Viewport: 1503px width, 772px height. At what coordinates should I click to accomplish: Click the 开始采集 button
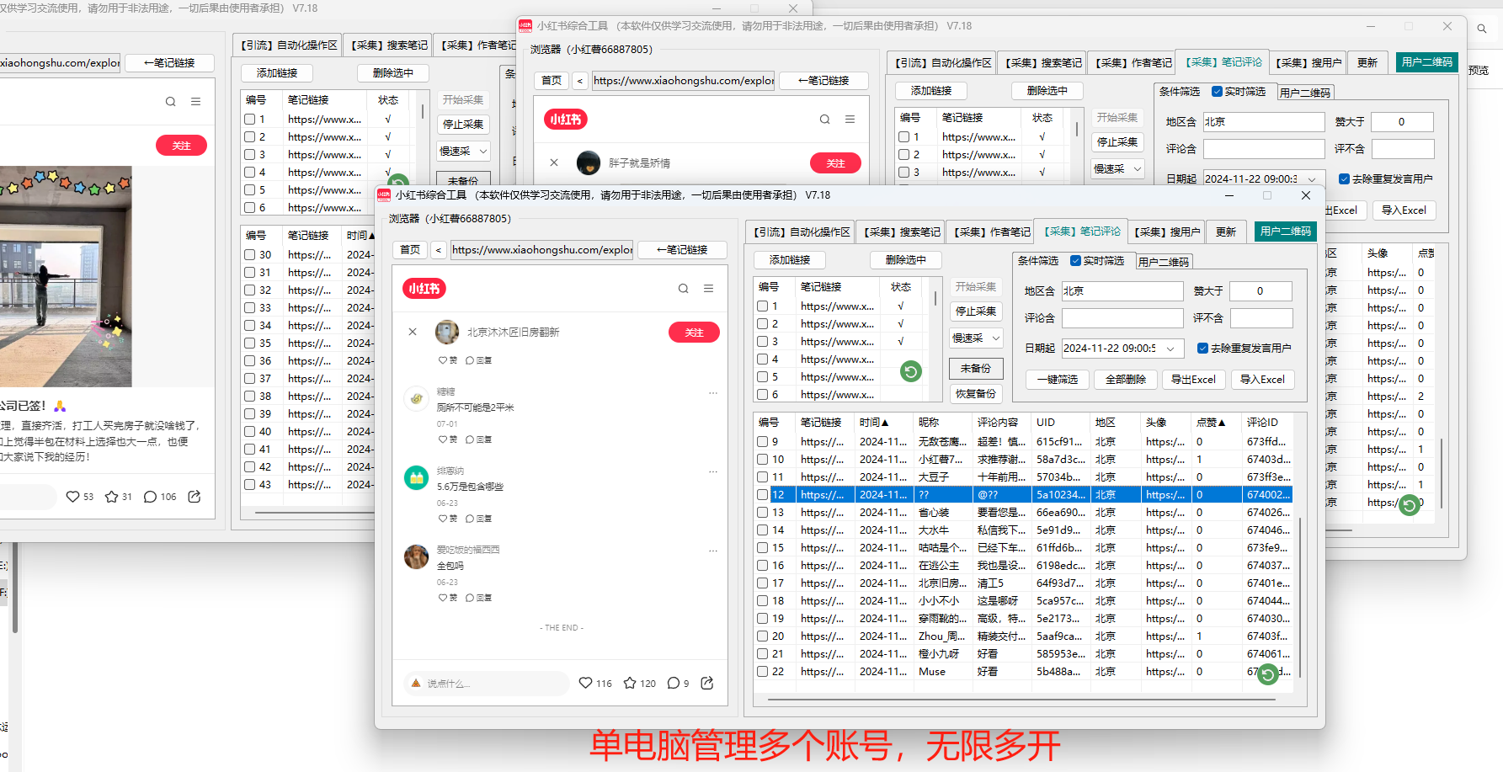point(975,286)
